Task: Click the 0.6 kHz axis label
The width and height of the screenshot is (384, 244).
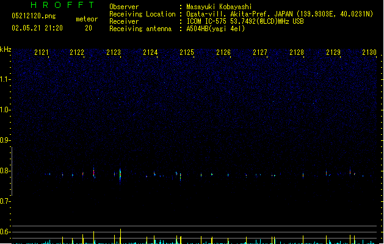Action: click(5, 232)
